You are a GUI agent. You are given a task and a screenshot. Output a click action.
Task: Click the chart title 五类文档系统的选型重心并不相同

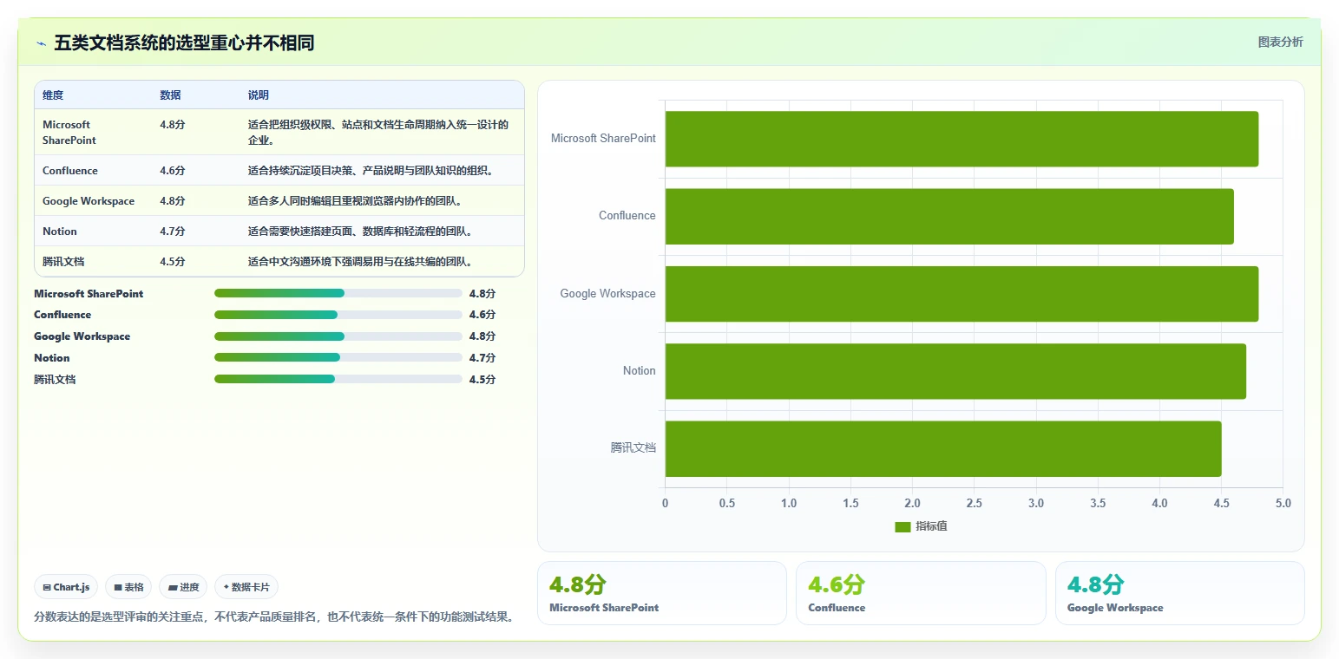184,42
